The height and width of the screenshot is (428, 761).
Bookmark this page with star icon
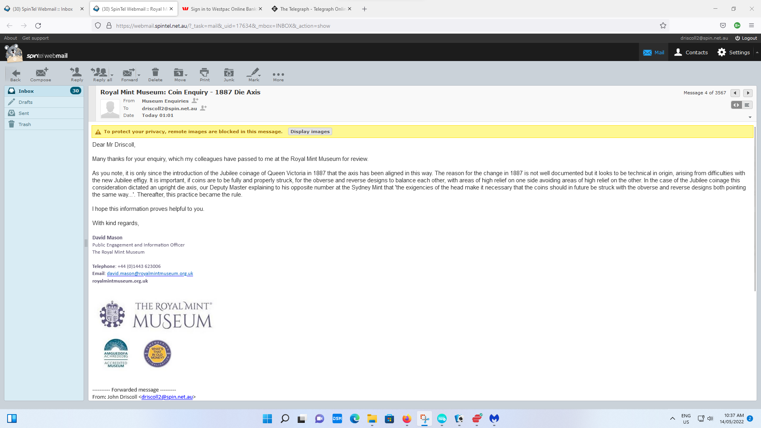(x=663, y=26)
